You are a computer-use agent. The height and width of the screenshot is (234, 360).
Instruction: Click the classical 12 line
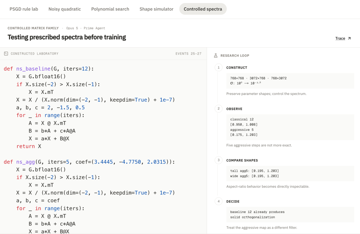[x=242, y=119]
